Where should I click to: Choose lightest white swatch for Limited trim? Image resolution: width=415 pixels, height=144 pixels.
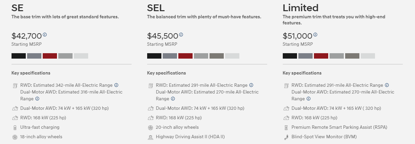point(368,56)
